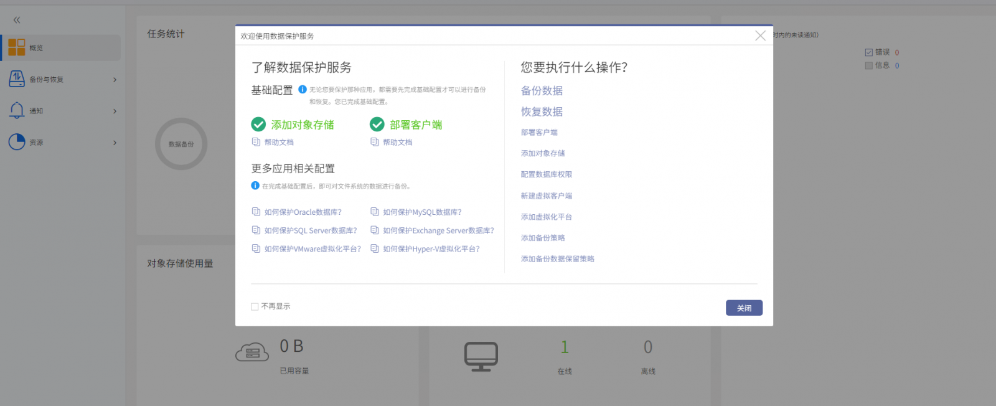
Task: Click 部署客户端 link in right list
Action: [x=539, y=132]
